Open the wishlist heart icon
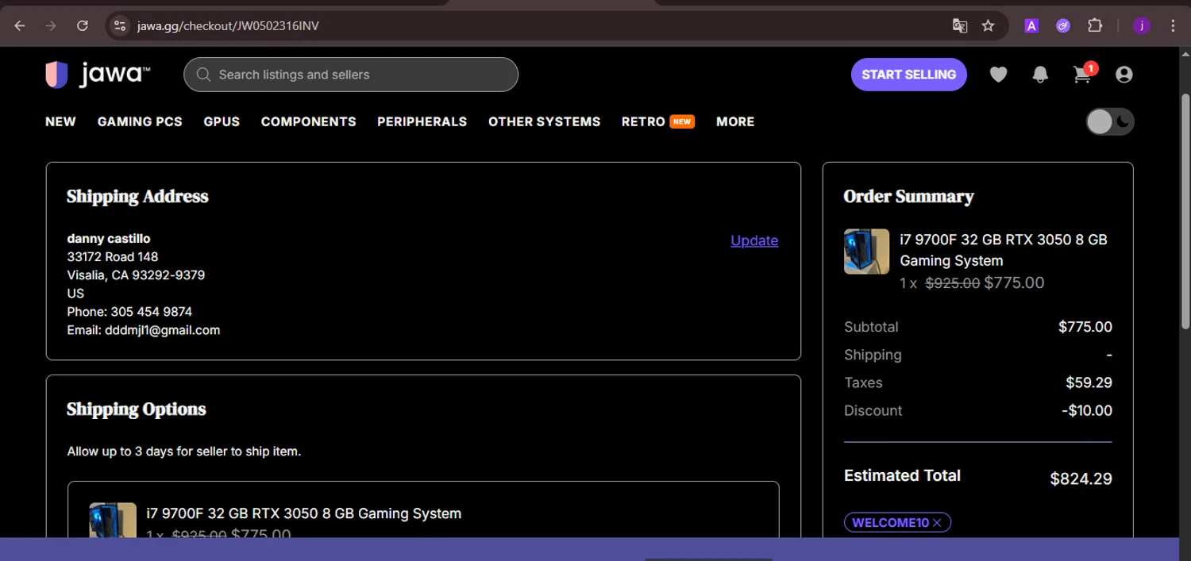Viewport: 1191px width, 561px height. [998, 75]
